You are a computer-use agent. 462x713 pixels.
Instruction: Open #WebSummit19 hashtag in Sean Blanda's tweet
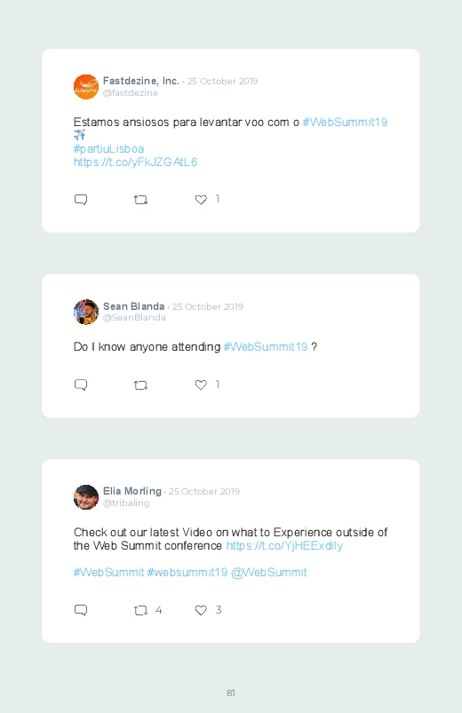pos(266,347)
